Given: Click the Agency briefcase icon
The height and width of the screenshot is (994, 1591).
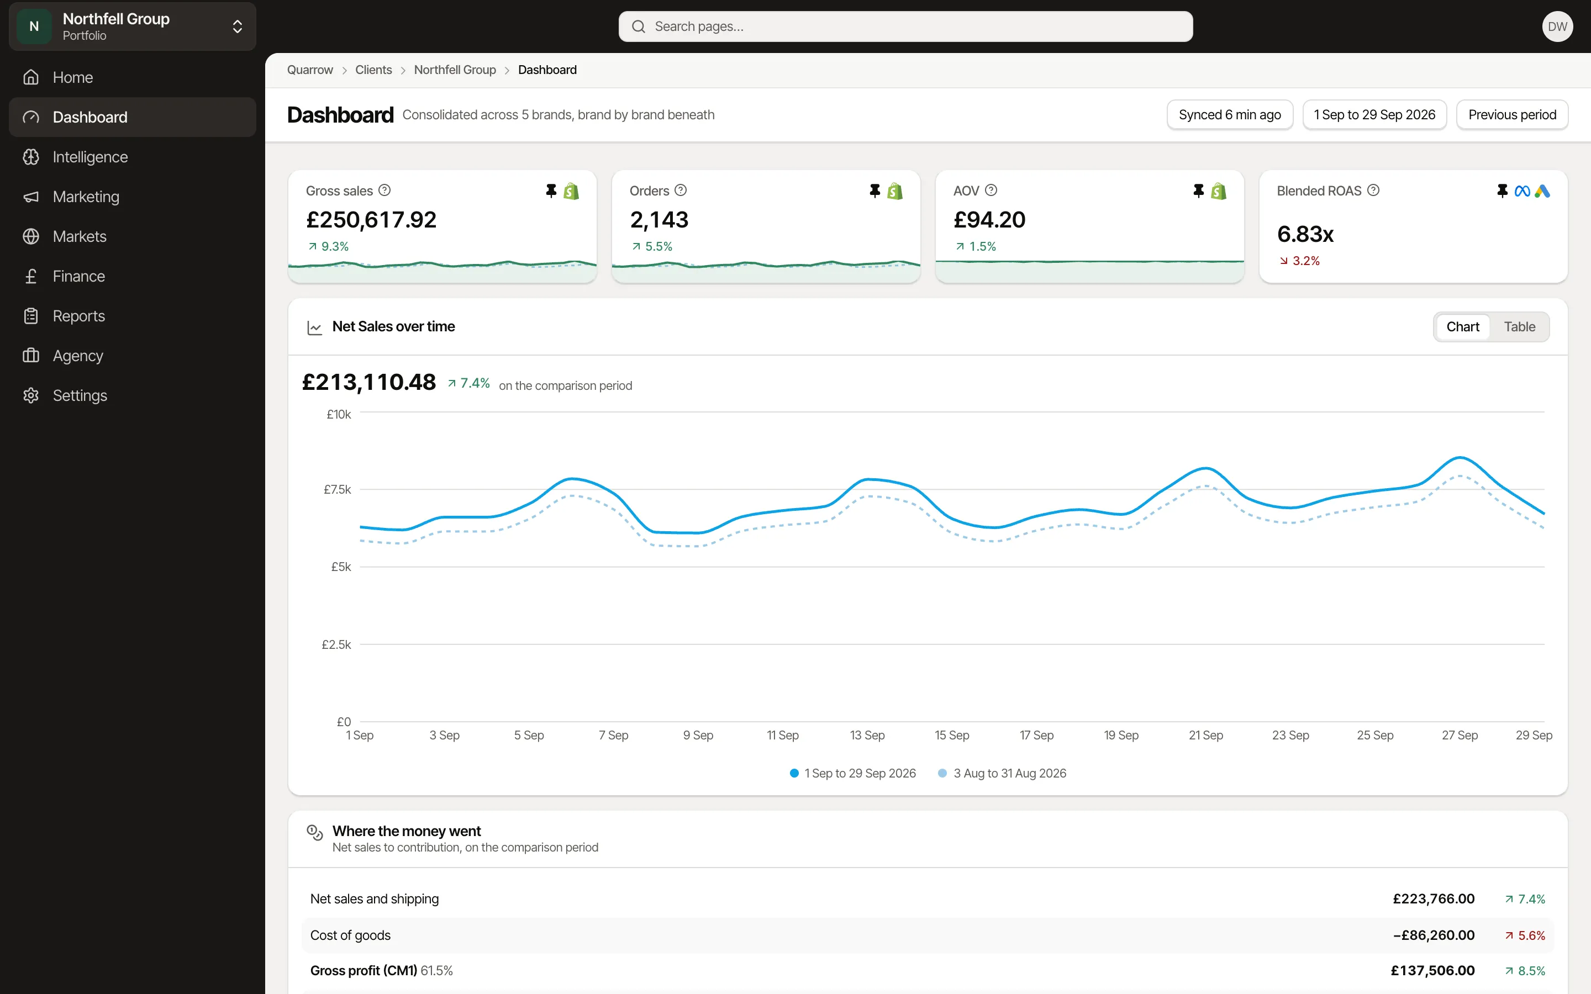Looking at the screenshot, I should pos(31,356).
